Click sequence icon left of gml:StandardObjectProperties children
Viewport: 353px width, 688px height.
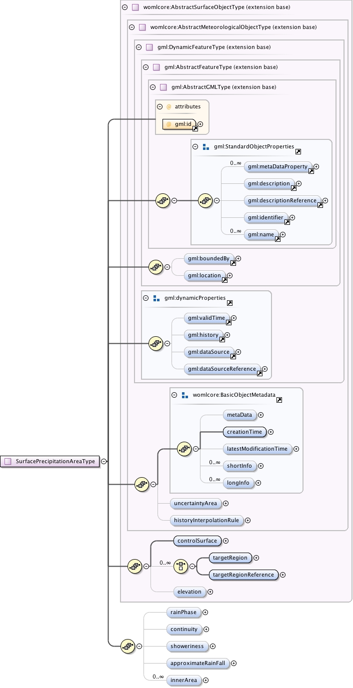tap(205, 201)
